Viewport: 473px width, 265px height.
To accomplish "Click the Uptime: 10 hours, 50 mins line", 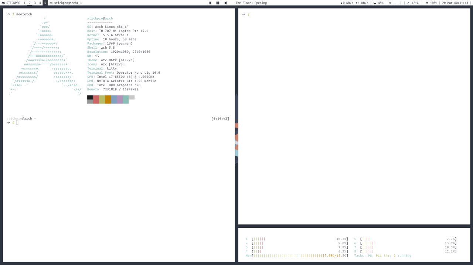I will pos(112,39).
